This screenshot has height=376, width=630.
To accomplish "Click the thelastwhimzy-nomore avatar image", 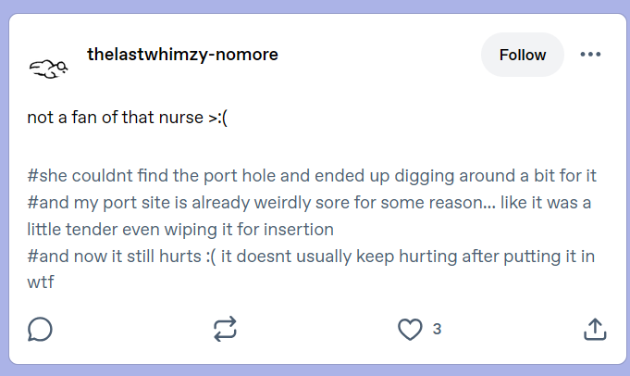I will pyautogui.click(x=48, y=69).
